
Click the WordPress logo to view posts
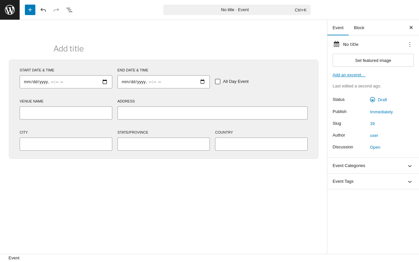point(10,10)
